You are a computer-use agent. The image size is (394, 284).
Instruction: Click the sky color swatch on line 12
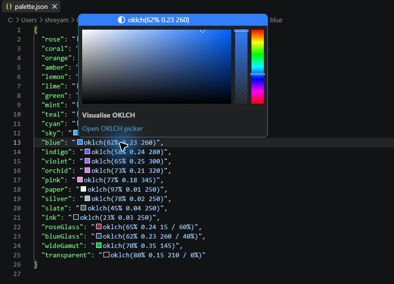click(x=75, y=132)
